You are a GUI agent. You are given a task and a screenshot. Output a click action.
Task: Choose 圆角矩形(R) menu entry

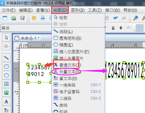click(x=78, y=38)
